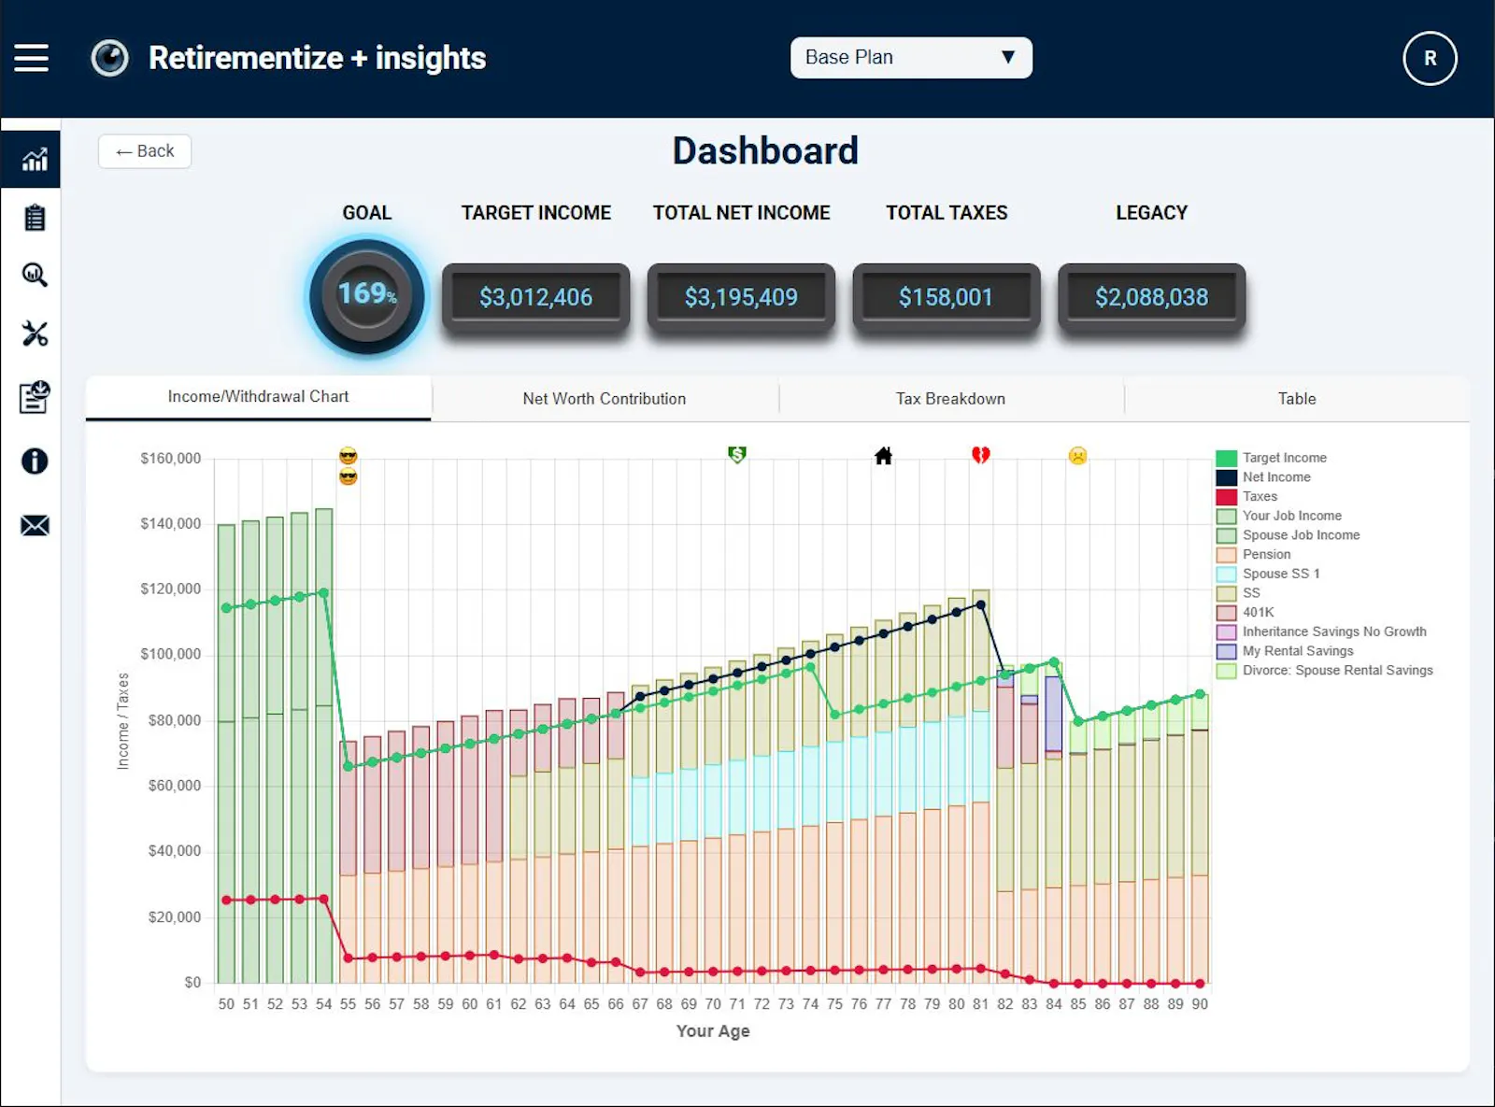The width and height of the screenshot is (1495, 1107).
Task: Toggle Pension legend series
Action: 1253,555
